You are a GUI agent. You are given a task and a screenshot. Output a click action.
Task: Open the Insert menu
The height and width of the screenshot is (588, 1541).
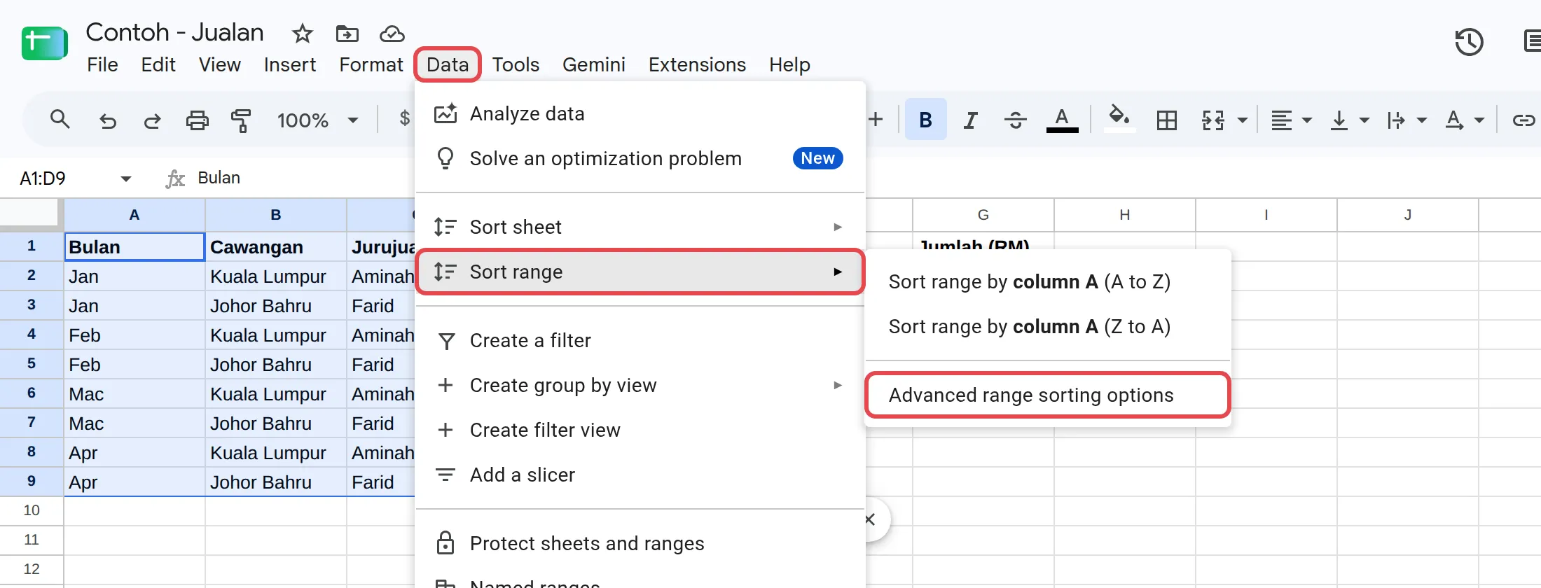pos(290,64)
